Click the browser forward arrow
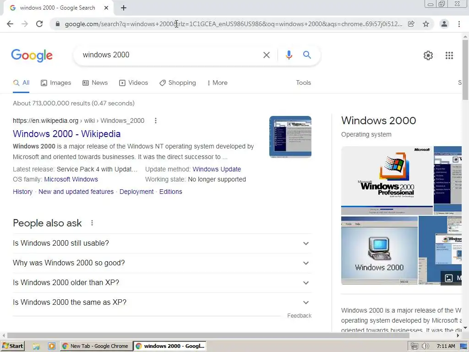The width and height of the screenshot is (469, 352). (x=25, y=24)
